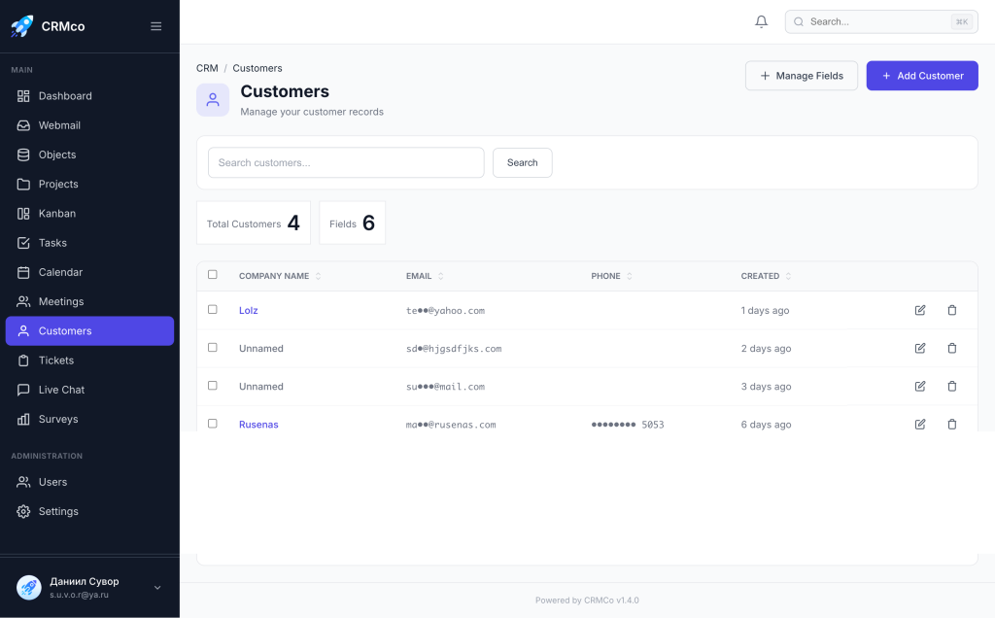Image resolution: width=995 pixels, height=618 pixels.
Task: Select the Lolz row checkbox
Action: click(213, 309)
